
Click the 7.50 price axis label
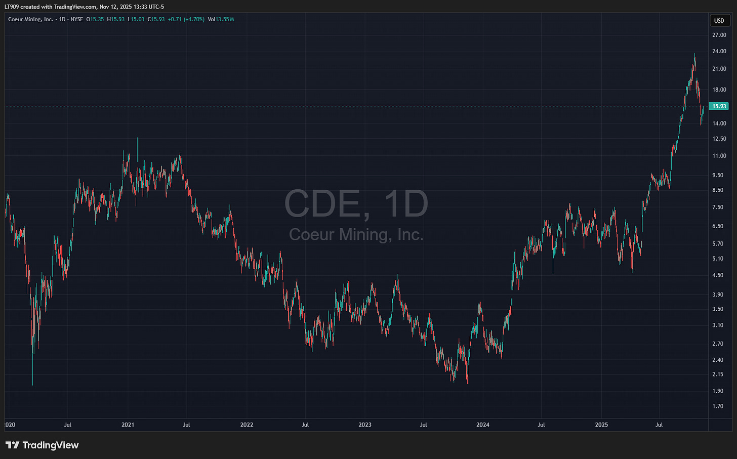pos(718,207)
